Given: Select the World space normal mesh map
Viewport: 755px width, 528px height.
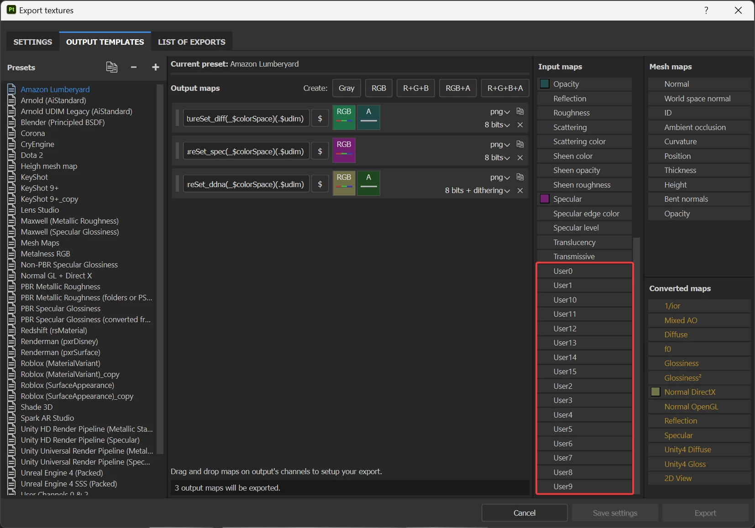Looking at the screenshot, I should (x=699, y=99).
